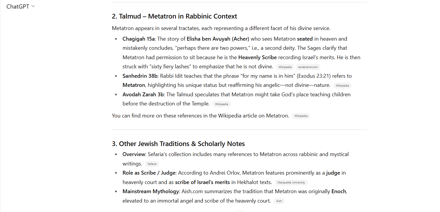The height and width of the screenshot is (212, 440).
Task: Open the Sefaria citation chip
Action: coord(152,164)
